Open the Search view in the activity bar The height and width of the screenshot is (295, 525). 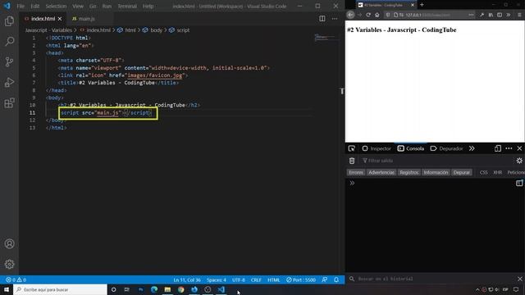(9, 42)
